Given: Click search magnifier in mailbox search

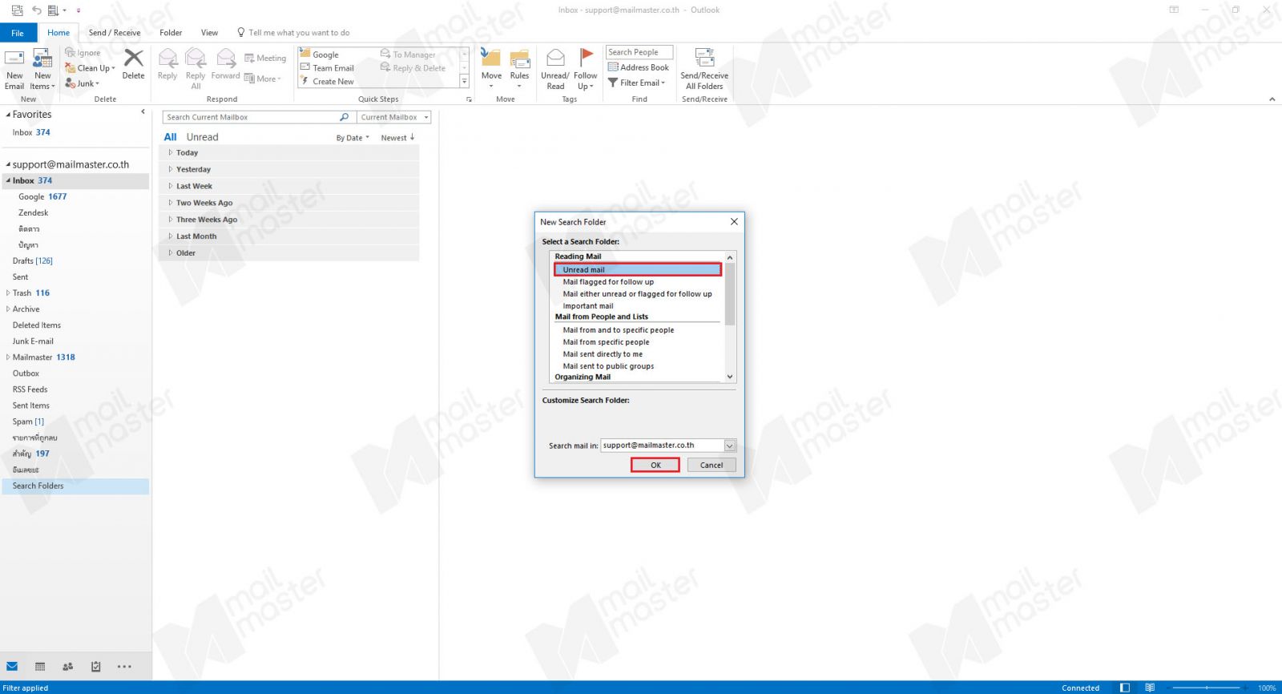Looking at the screenshot, I should point(344,117).
